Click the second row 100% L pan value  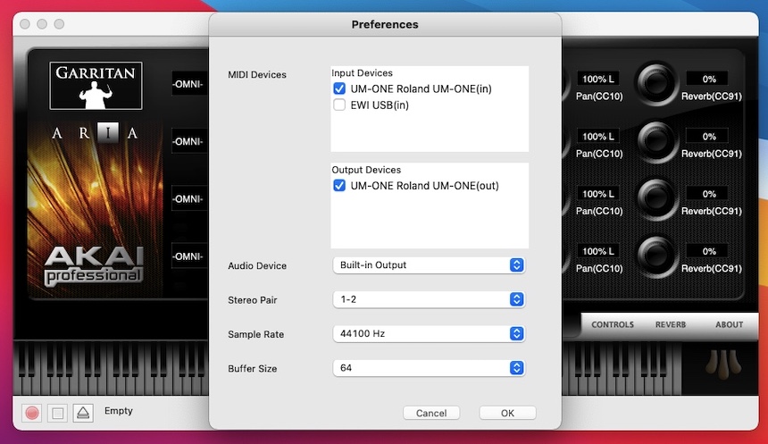coord(598,137)
